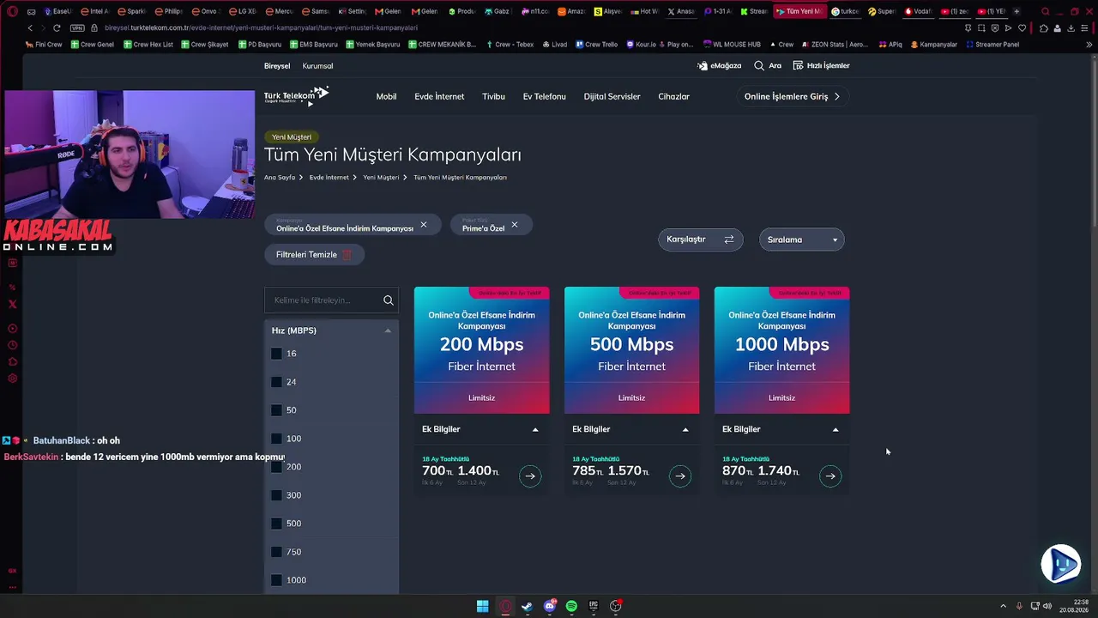Open the 200 Mbps Fiber İnternet card
The width and height of the screenshot is (1098, 618).
(482, 350)
